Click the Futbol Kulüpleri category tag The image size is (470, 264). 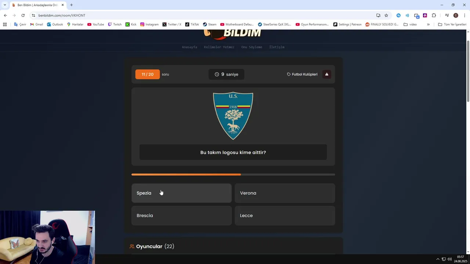(302, 74)
